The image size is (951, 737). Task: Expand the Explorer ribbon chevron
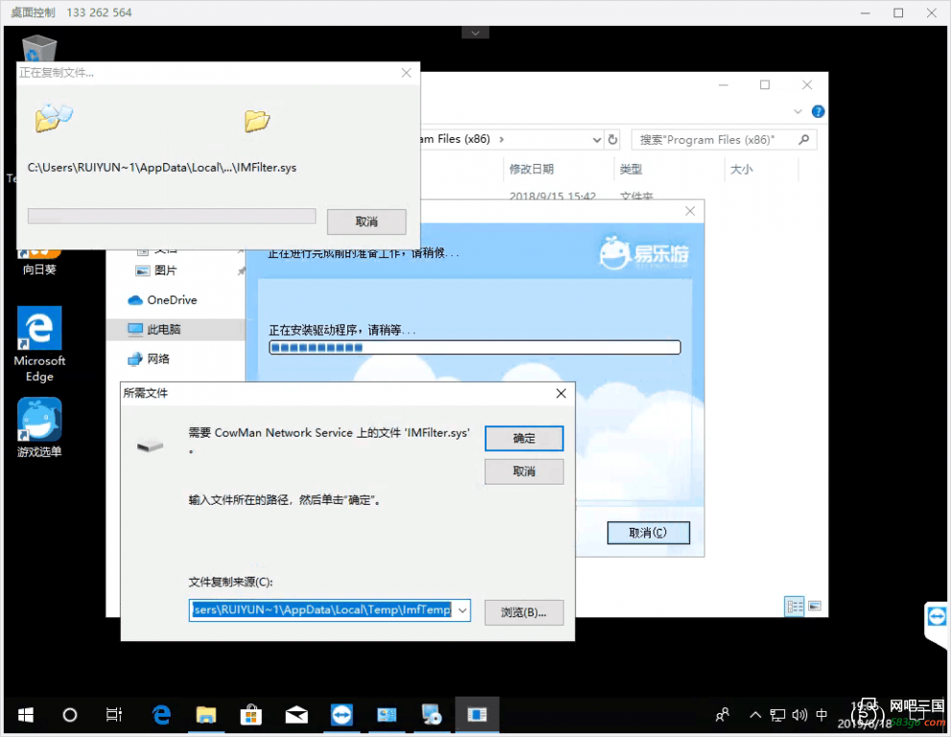point(800,111)
